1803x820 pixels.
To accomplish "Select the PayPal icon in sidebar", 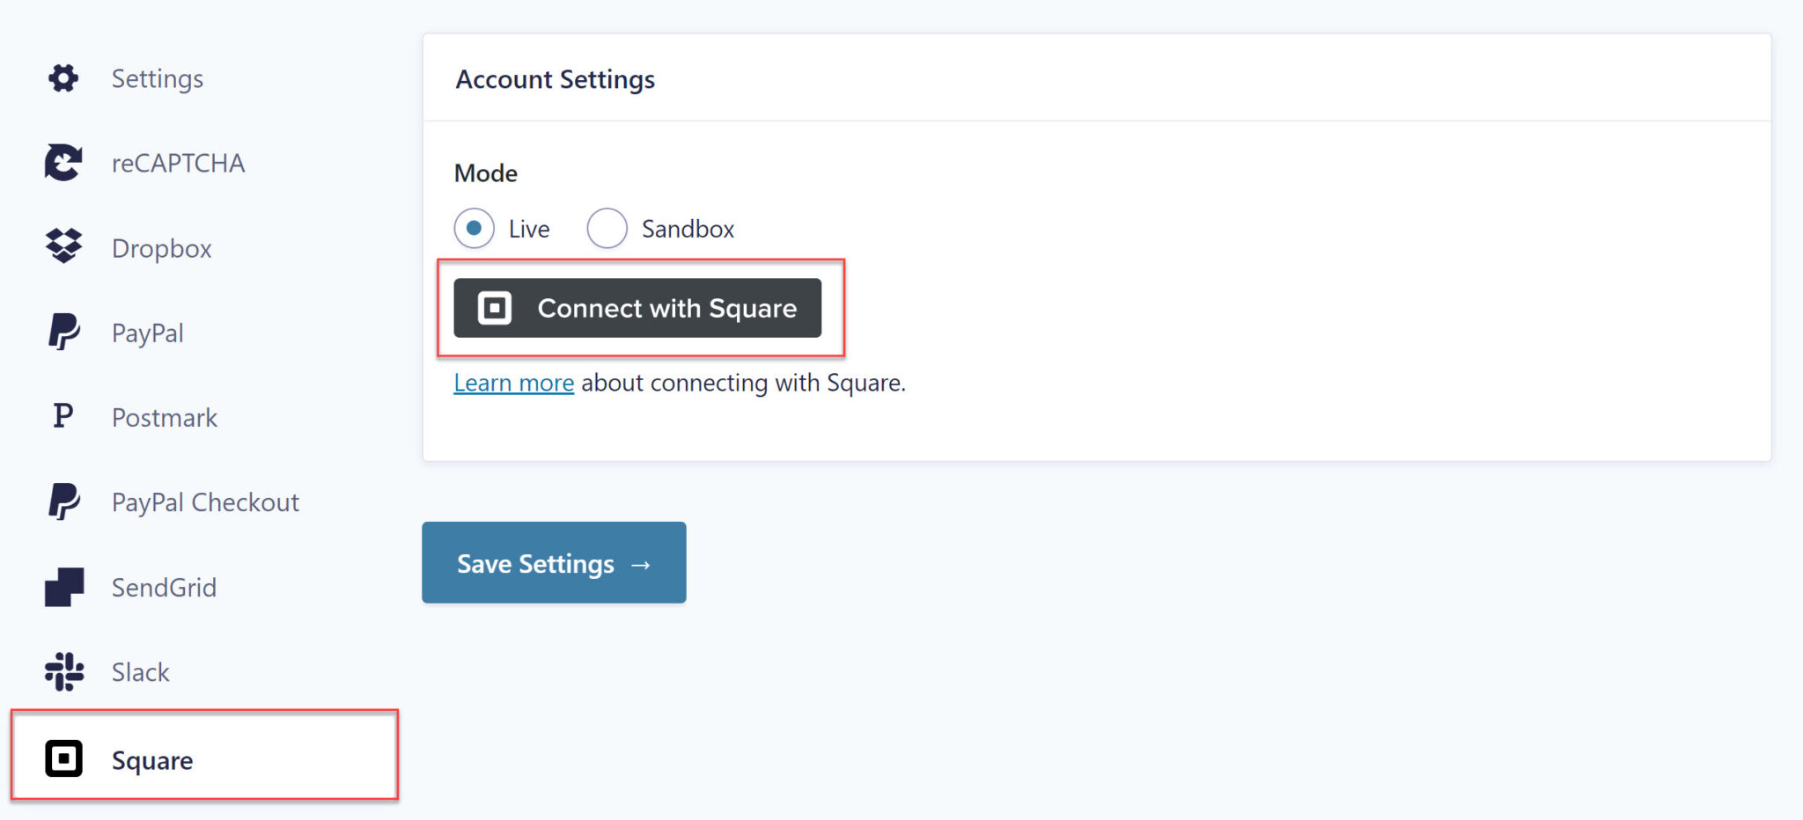I will (62, 331).
